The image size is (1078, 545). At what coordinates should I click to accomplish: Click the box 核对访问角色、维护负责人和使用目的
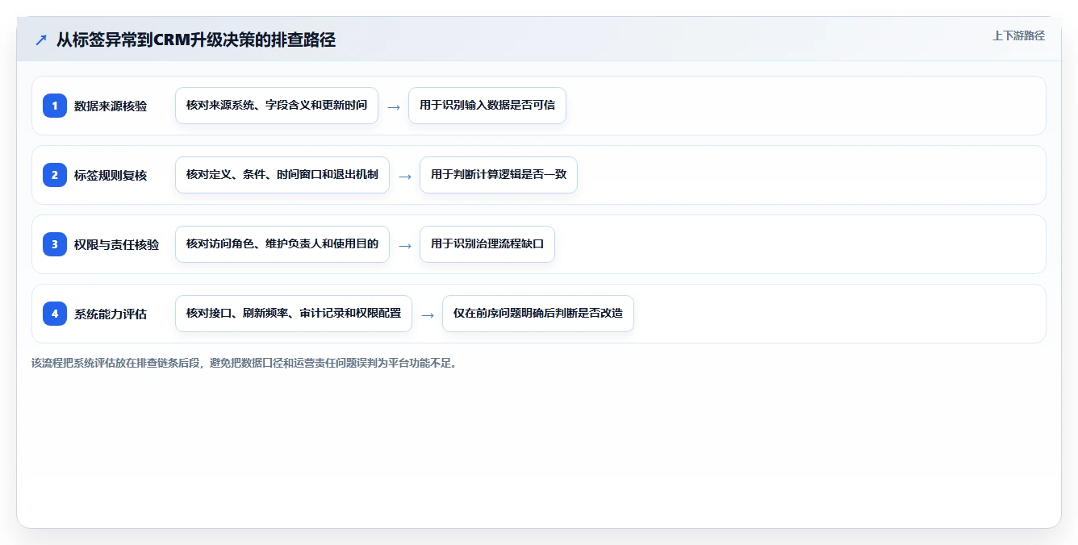(282, 244)
